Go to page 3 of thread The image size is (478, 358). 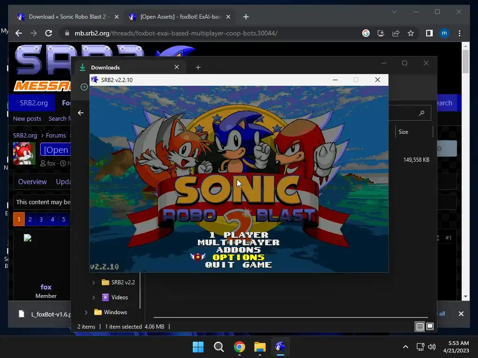click(41, 219)
